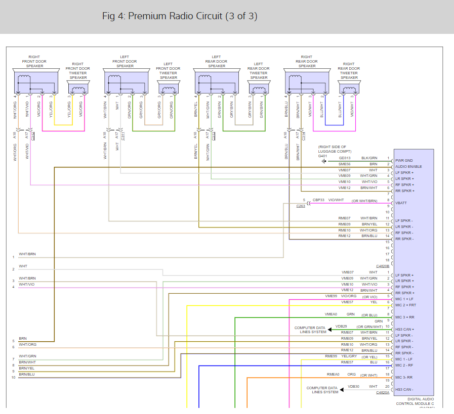Screen dimensions: 454x414
Task: Click the PWR GND pin label
Action: (x=405, y=160)
